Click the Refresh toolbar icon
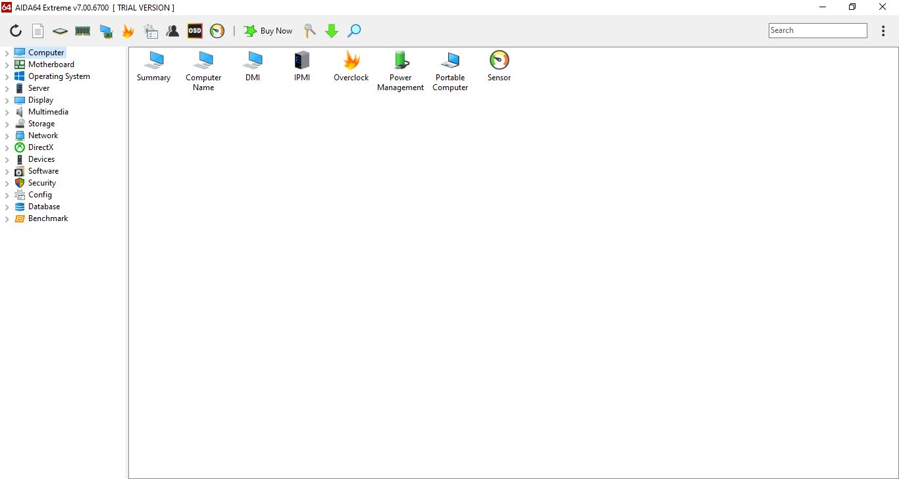This screenshot has width=899, height=479. 16,31
